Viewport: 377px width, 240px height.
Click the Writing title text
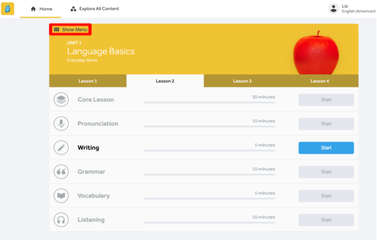[x=88, y=148]
